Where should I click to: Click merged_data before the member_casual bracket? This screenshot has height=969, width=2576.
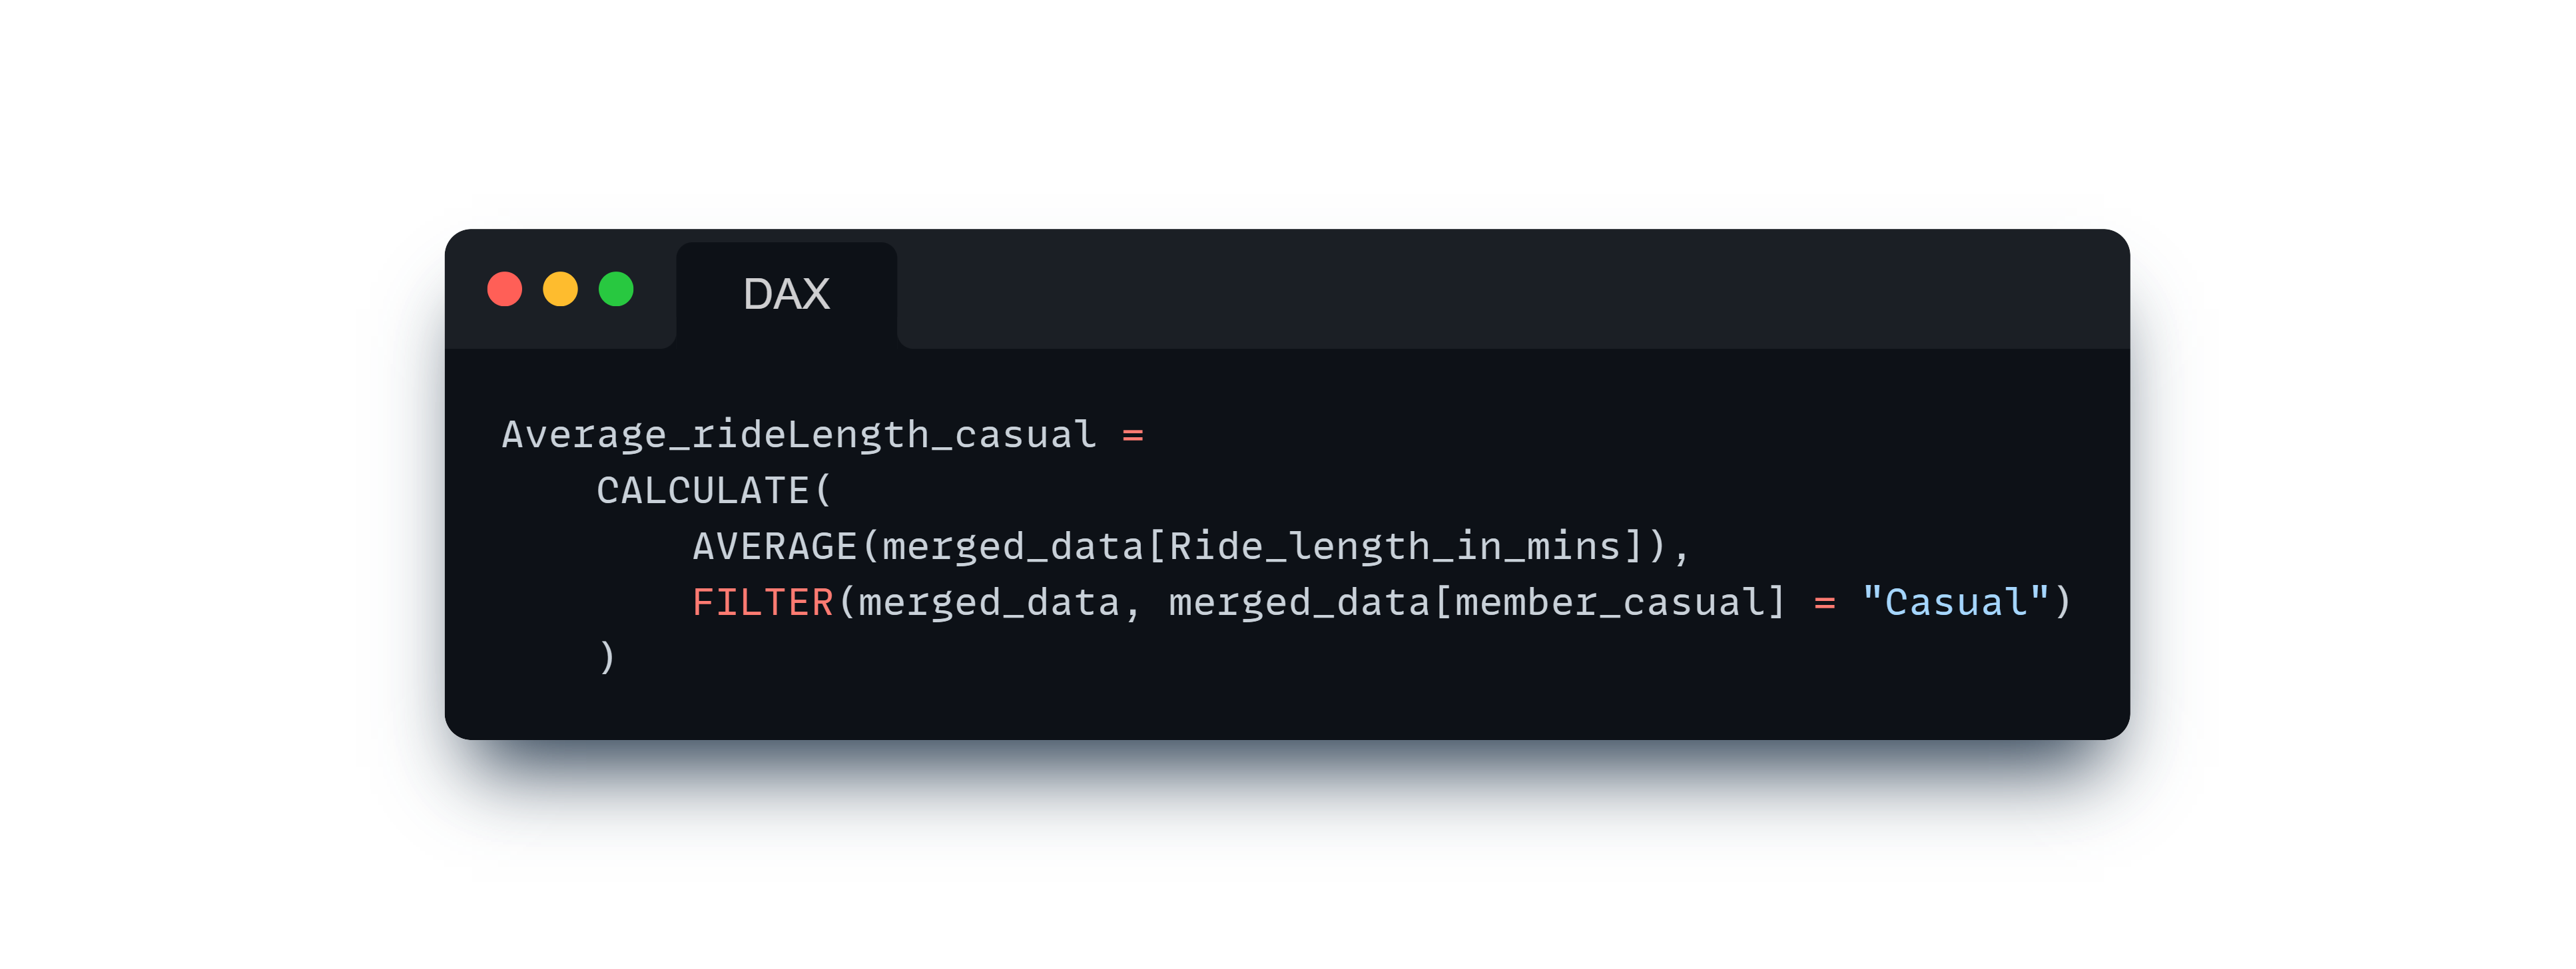(1299, 604)
